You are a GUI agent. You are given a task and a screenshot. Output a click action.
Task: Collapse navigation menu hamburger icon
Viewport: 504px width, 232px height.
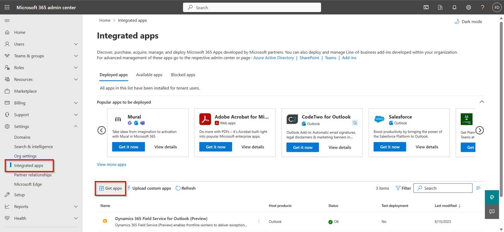pos(7,21)
